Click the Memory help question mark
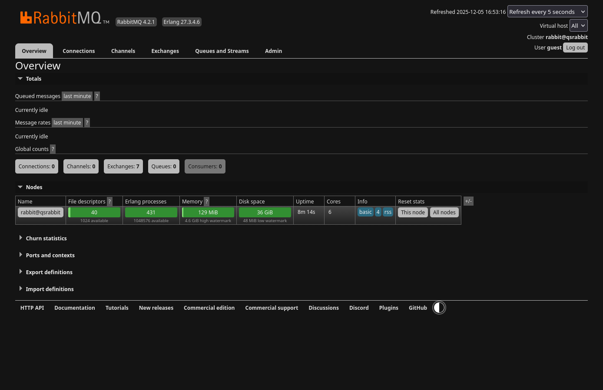This screenshot has height=390, width=603. point(206,201)
